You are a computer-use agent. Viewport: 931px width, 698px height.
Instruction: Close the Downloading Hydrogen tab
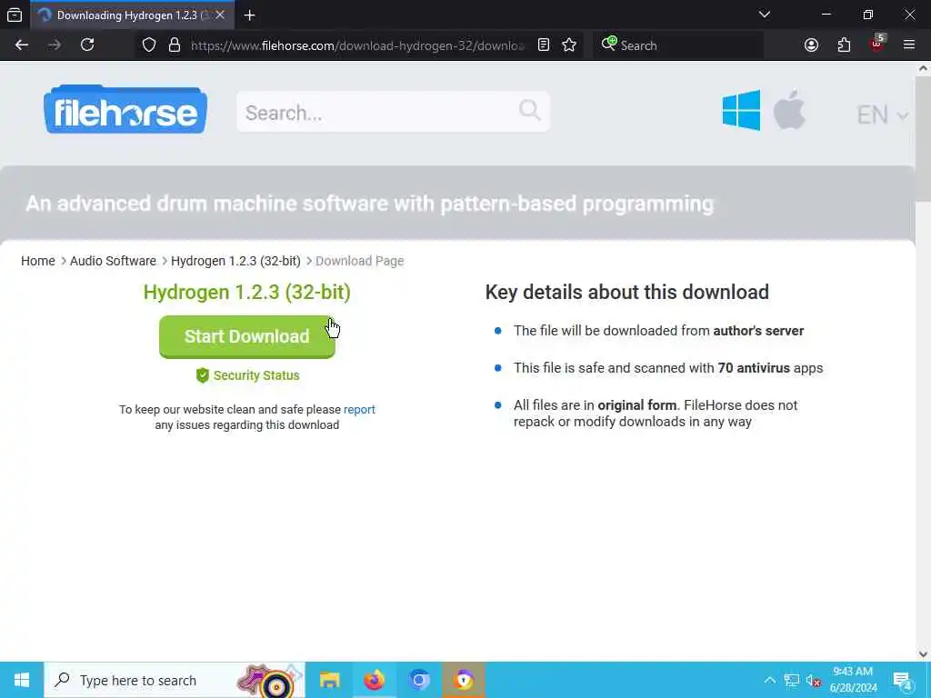[x=220, y=15]
